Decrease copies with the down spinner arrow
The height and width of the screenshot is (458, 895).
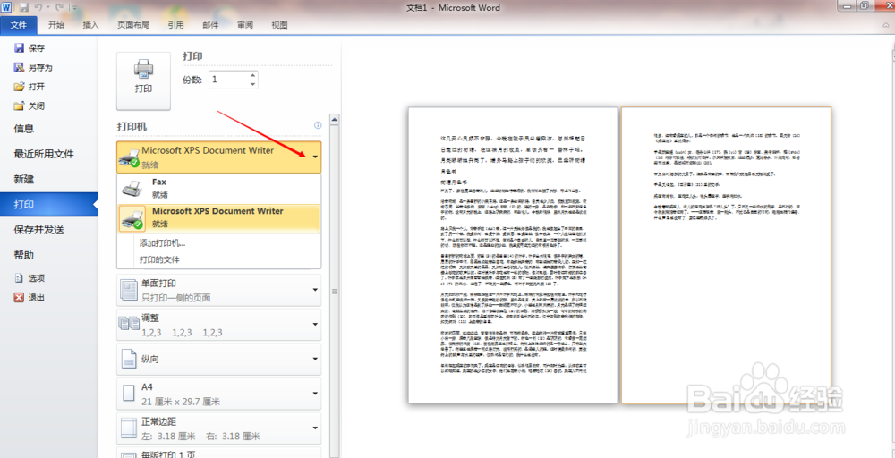pos(253,84)
